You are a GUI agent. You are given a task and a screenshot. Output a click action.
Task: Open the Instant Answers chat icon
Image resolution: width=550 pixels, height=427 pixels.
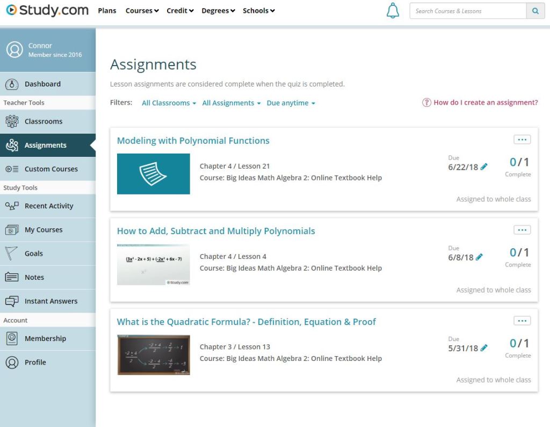(12, 301)
